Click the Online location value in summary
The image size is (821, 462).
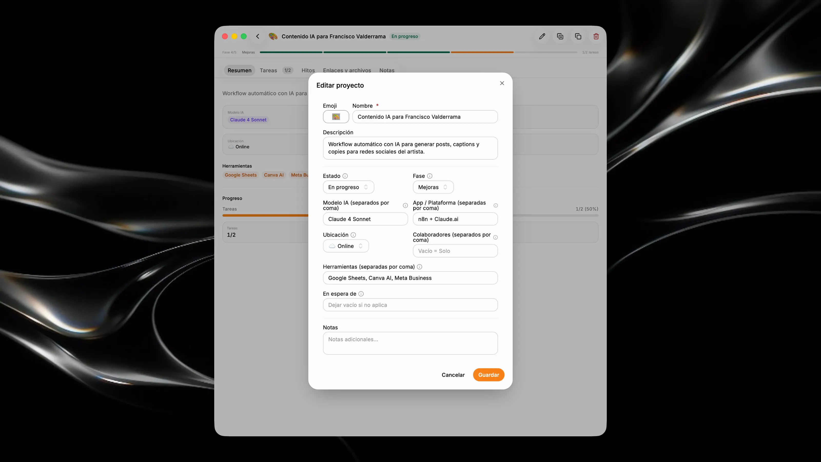[x=239, y=147]
